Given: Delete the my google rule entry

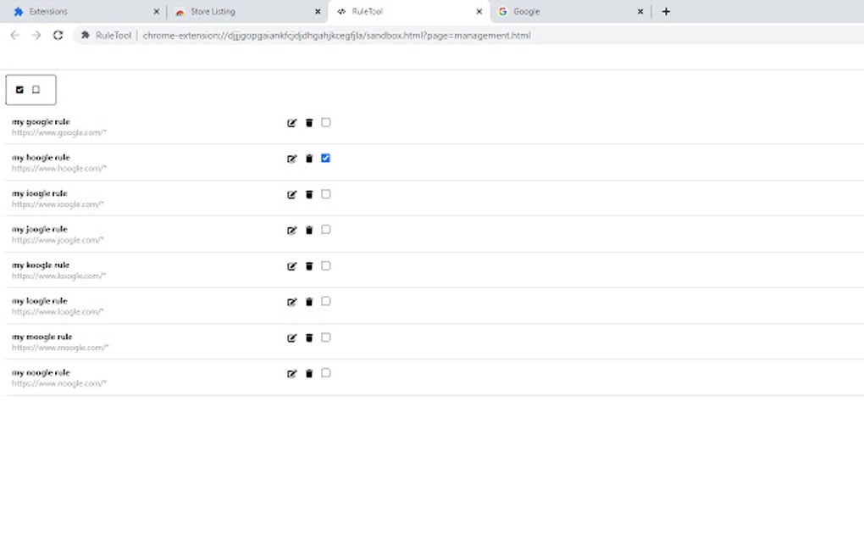Looking at the screenshot, I should [x=309, y=123].
